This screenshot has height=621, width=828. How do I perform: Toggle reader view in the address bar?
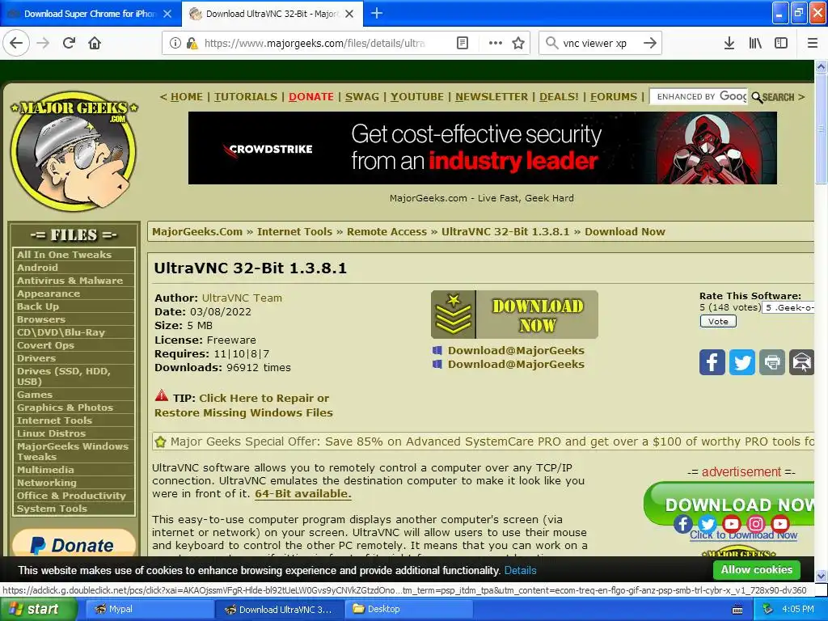tap(462, 43)
